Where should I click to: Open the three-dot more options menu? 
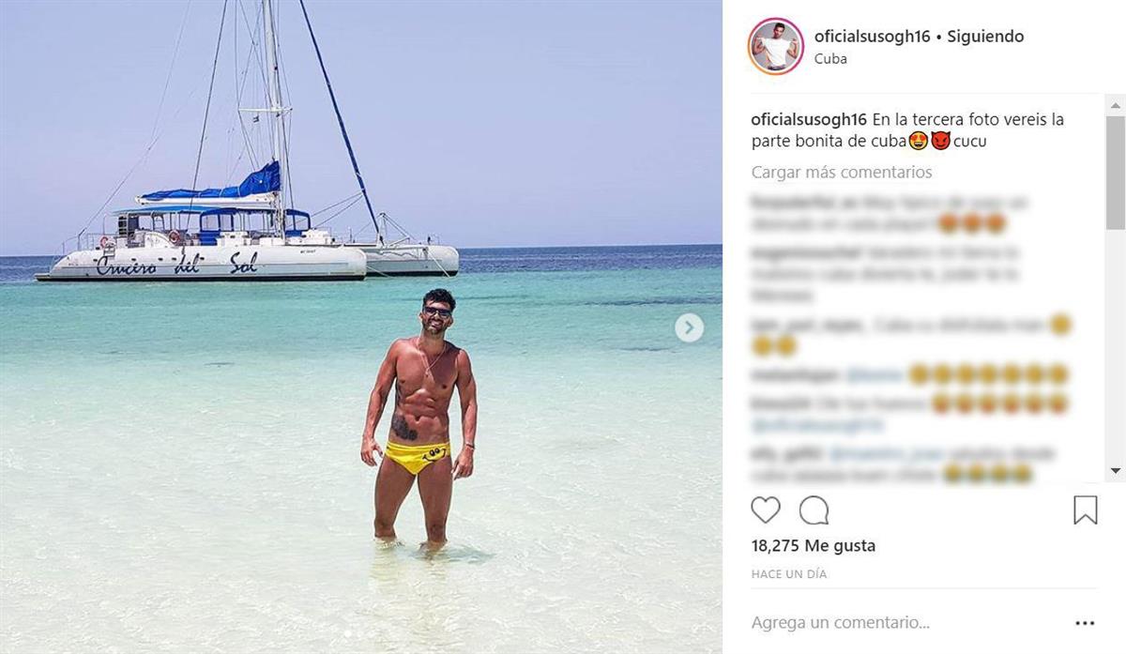(x=1085, y=623)
